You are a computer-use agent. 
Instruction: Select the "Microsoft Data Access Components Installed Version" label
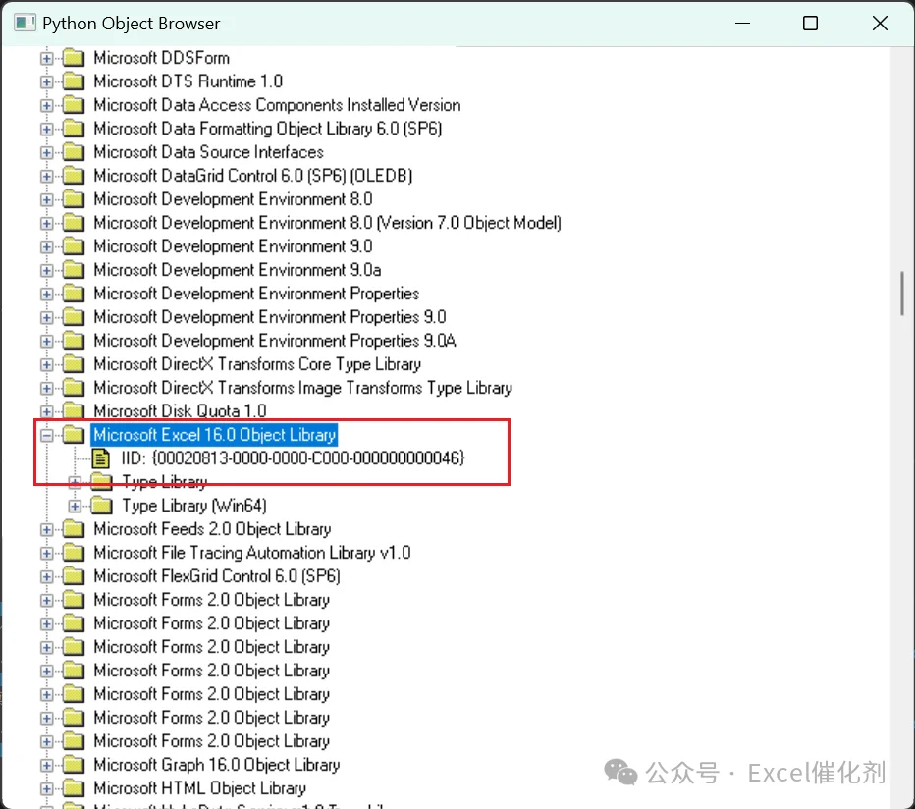pyautogui.click(x=277, y=105)
